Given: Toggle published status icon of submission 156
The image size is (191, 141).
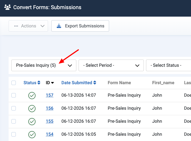Looking at the screenshot, I should click(32, 109).
